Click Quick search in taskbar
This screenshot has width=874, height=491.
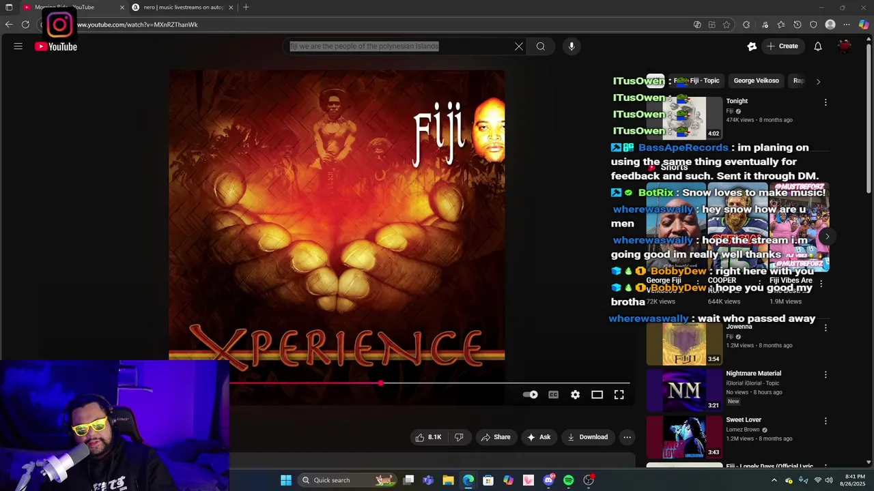coord(348,480)
